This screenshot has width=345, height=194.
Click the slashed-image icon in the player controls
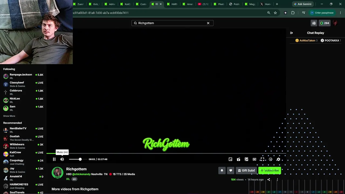(246, 159)
